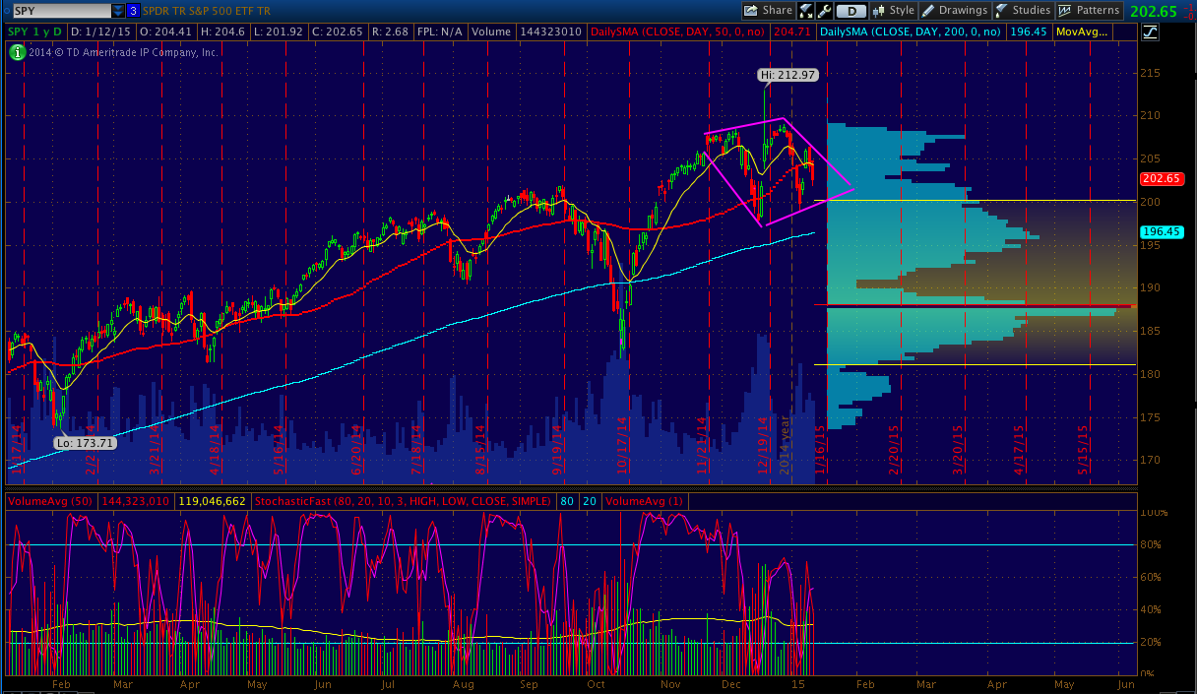The height and width of the screenshot is (694, 1197).
Task: Click the Hi: 212.97 price bubble
Action: coord(787,74)
